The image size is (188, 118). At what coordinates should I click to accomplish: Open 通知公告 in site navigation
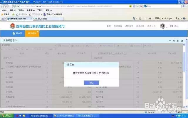[129, 26]
